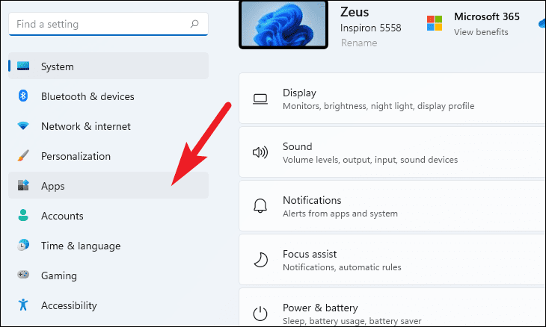The height and width of the screenshot is (327, 546).
Task: Click the Bluetooth icon in the sidebar
Action: [x=23, y=96]
